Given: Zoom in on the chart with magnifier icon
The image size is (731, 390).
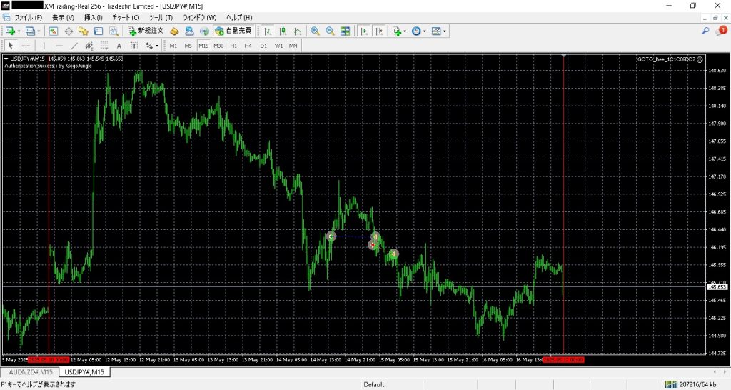Looking at the screenshot, I should click(x=315, y=31).
